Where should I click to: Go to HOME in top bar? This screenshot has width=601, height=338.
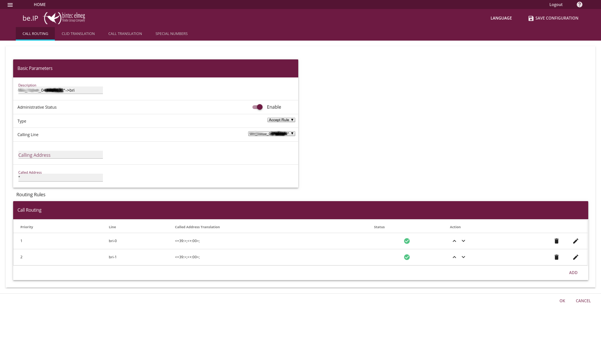tap(40, 5)
